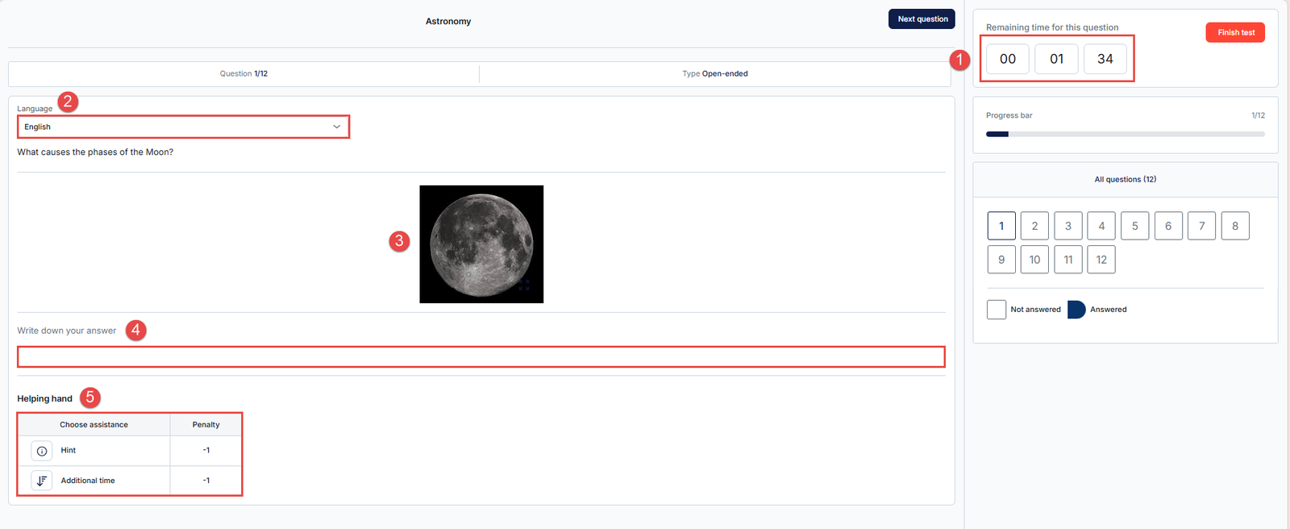The height and width of the screenshot is (529, 1290).
Task: Select the Hint assistance row label
Action: (x=69, y=451)
